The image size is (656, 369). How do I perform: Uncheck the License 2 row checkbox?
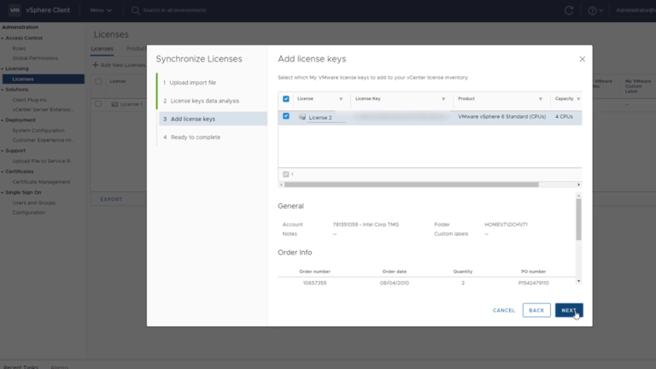click(286, 116)
